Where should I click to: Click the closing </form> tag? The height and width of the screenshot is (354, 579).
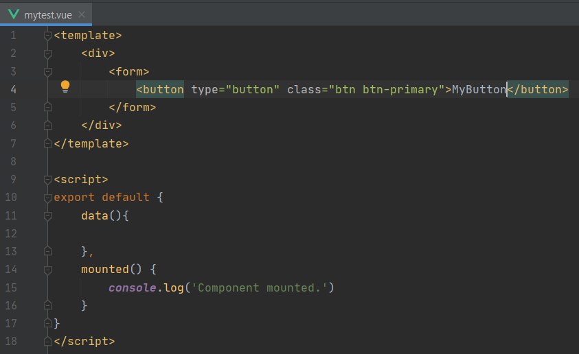[133, 107]
